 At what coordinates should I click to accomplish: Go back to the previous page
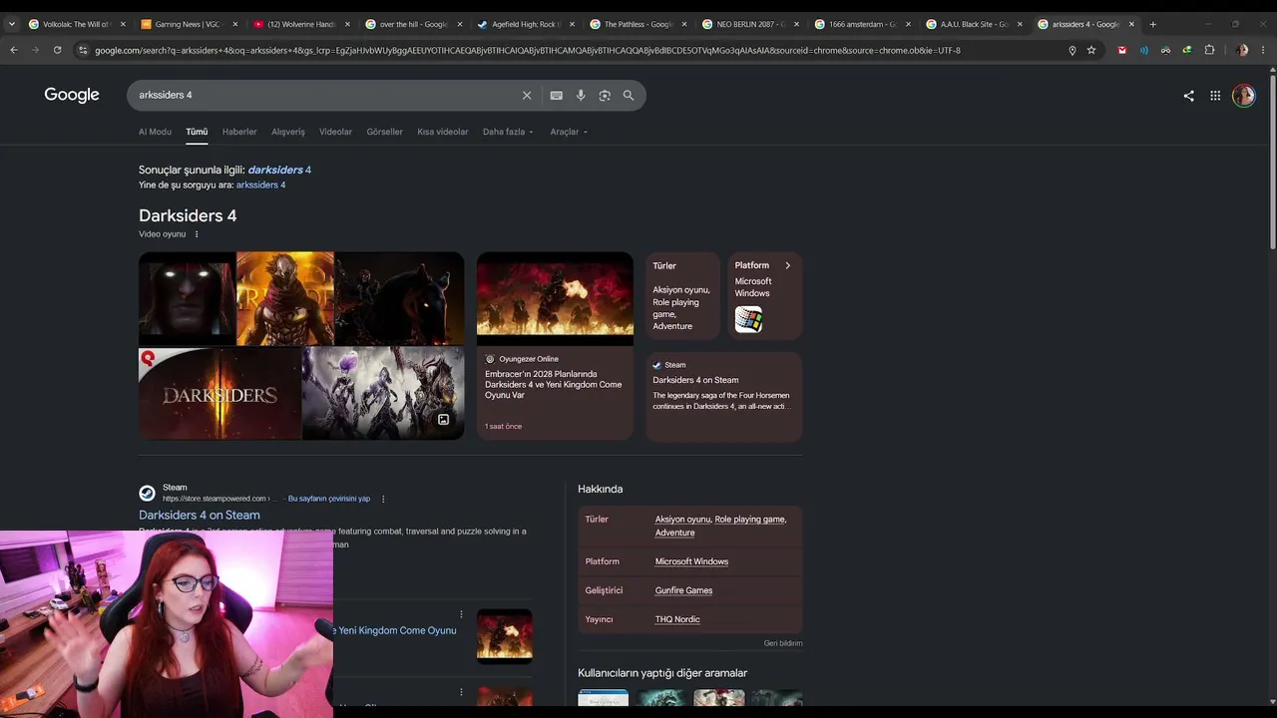coord(14,50)
